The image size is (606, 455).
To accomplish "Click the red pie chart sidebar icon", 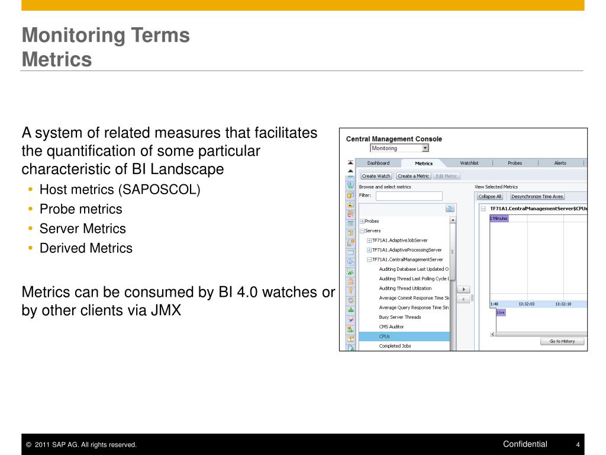I will pyautogui.click(x=350, y=319).
